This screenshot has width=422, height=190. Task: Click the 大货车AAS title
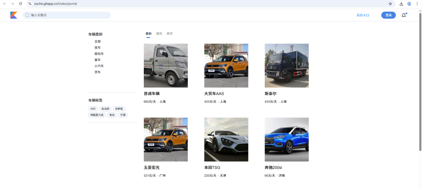click(214, 94)
